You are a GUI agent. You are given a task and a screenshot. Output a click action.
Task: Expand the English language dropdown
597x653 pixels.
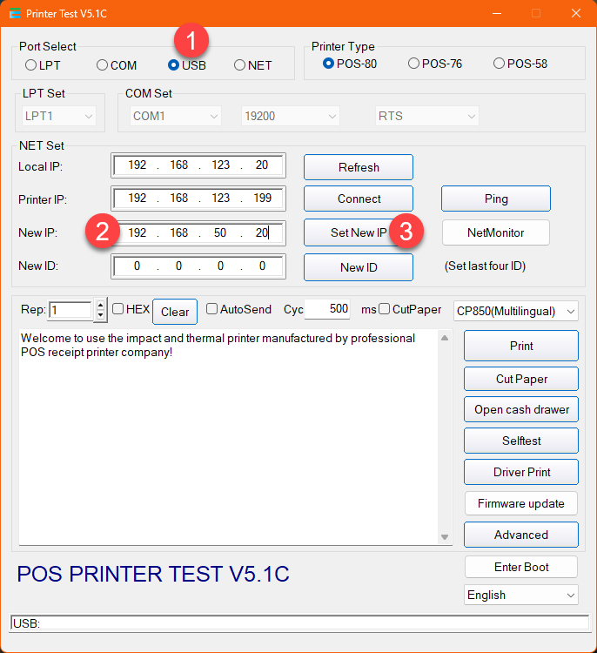coord(520,595)
